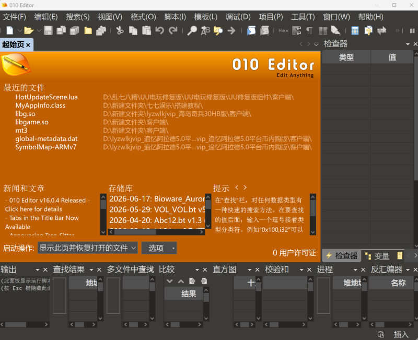Click the replace AB icon
Image resolution: width=418 pixels, height=340 pixels.
pos(205,30)
